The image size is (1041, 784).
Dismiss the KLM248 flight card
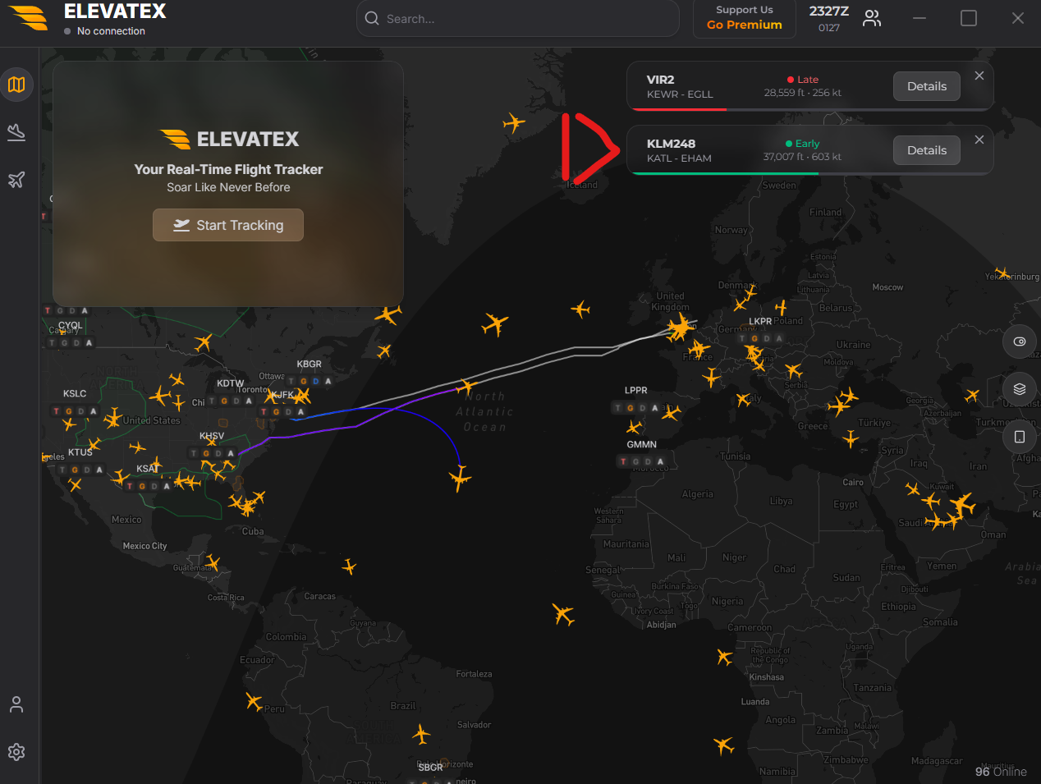pos(979,140)
